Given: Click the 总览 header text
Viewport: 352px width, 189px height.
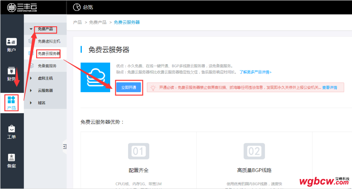Looking at the screenshot, I should tap(88, 7).
